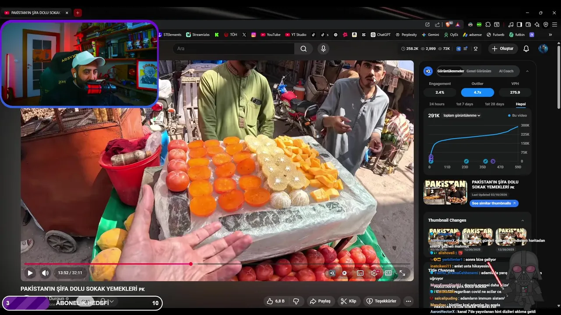Open more actions three-dot menu

point(408,301)
